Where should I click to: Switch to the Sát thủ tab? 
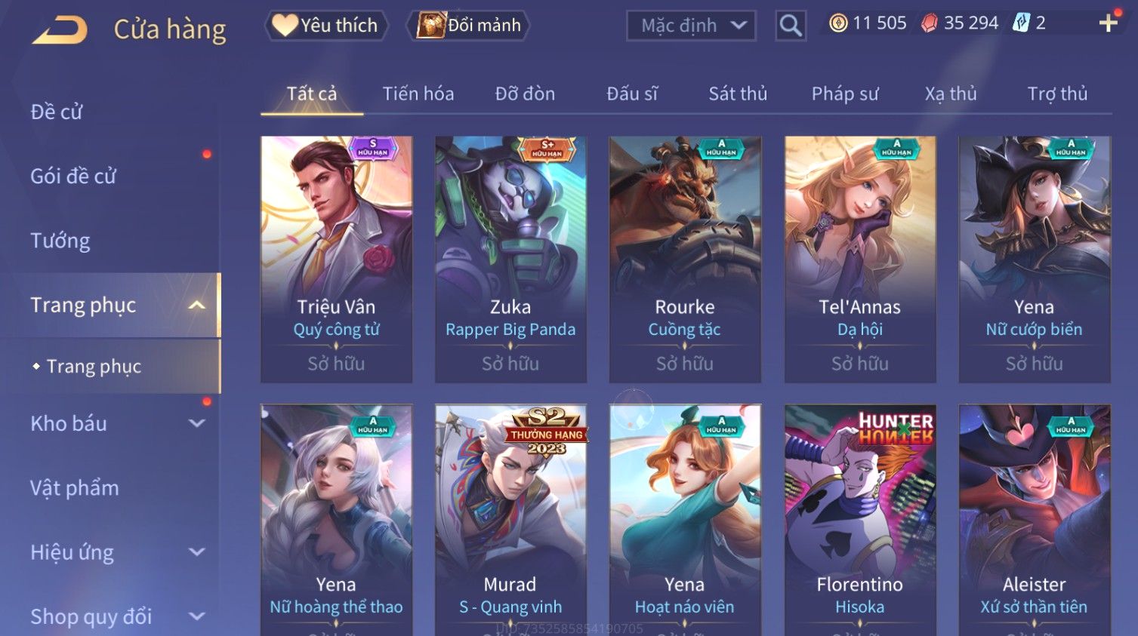tap(738, 94)
